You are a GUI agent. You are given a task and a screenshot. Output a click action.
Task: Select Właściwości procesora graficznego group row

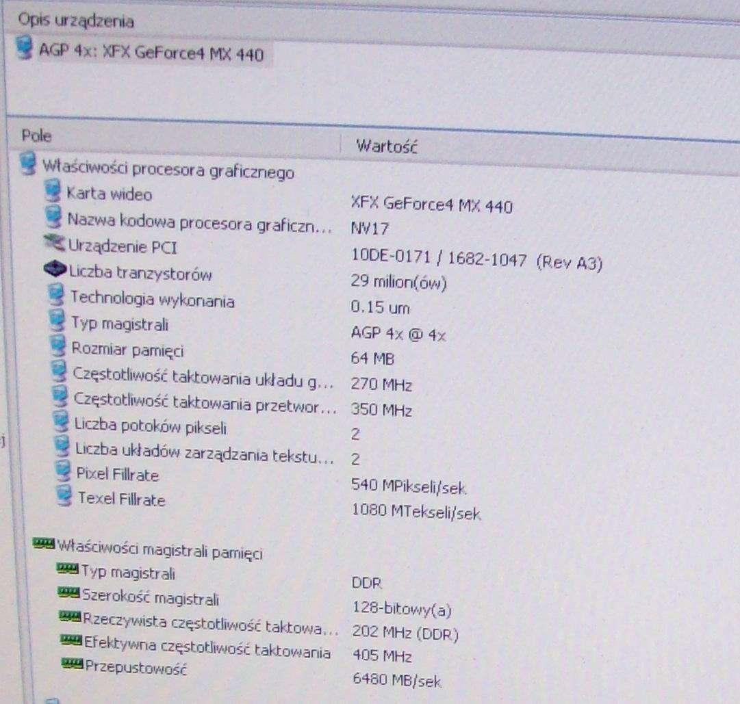tap(168, 169)
